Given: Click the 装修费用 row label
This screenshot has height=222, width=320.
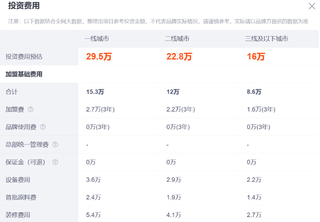Looking at the screenshot, I should (18, 215).
